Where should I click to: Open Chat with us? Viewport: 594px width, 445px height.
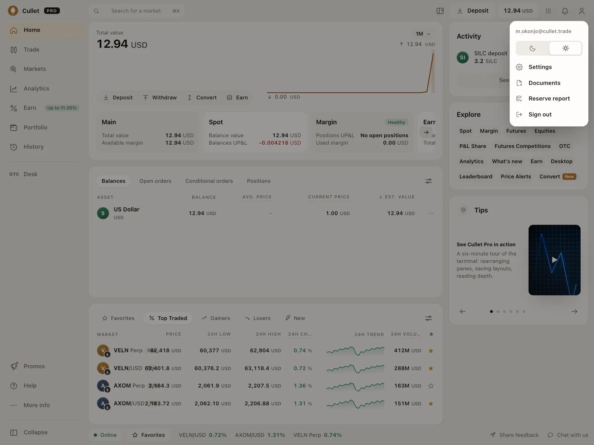(x=568, y=435)
